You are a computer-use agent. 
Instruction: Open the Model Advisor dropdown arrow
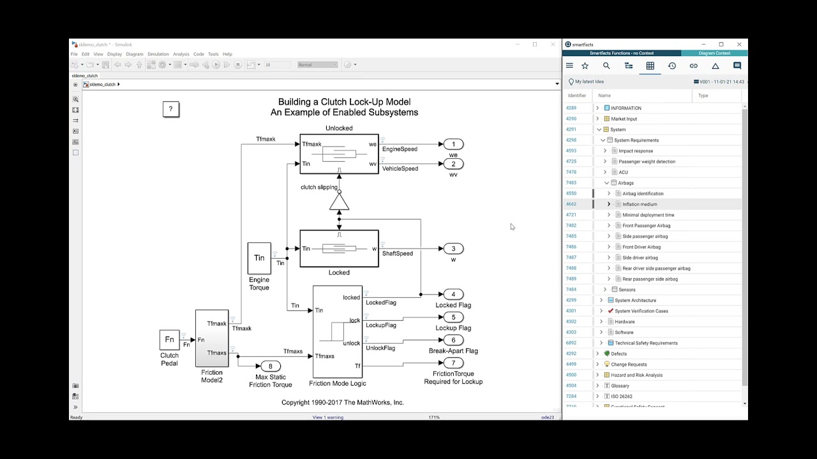(x=355, y=64)
